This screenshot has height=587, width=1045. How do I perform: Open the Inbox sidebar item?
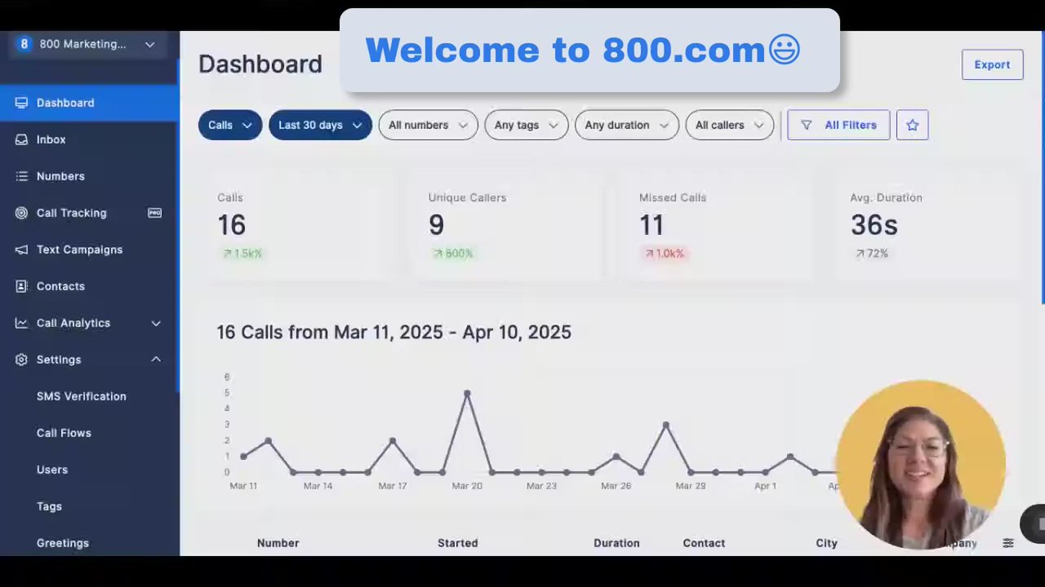point(89,139)
